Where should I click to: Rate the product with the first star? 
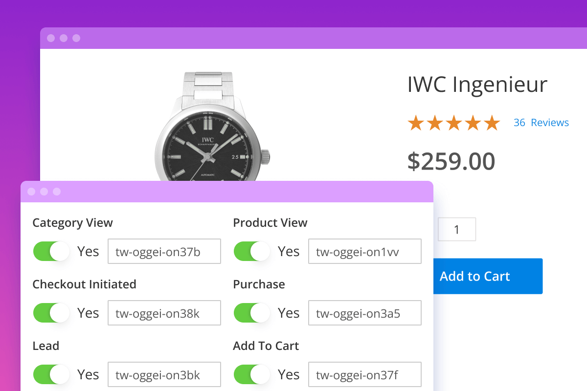pos(417,123)
